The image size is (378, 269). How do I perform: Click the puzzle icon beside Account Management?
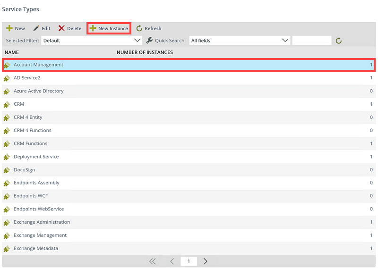[7, 65]
